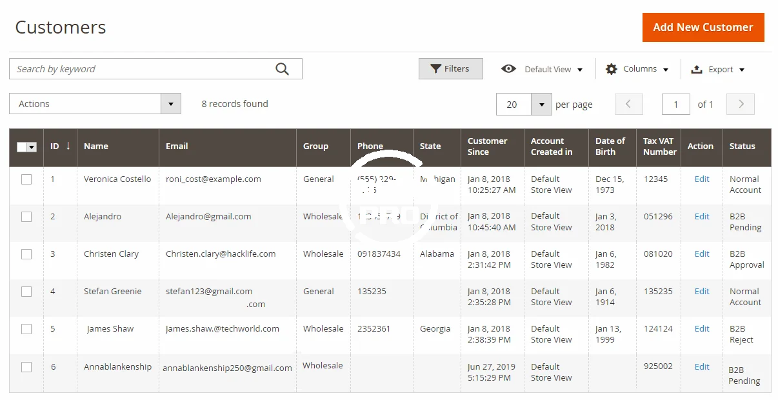This screenshot has height=400, width=778.
Task: Go to previous page arrow
Action: (x=628, y=104)
